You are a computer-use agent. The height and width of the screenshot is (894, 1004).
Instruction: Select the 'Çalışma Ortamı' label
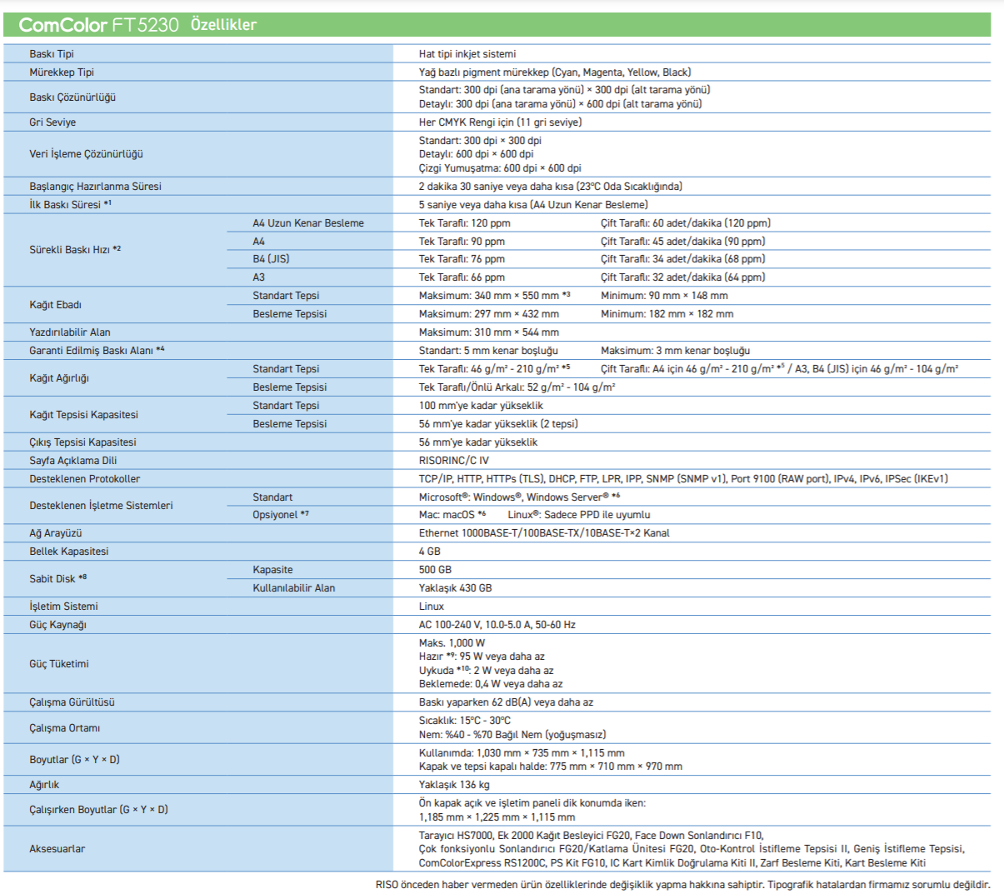point(65,728)
